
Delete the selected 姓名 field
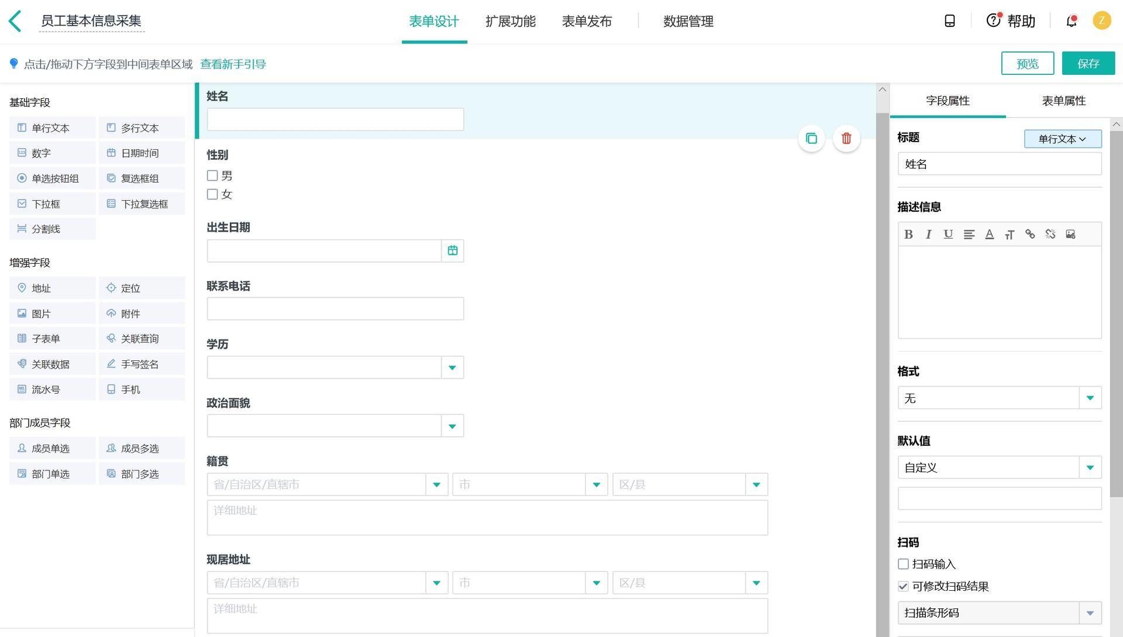tap(846, 139)
